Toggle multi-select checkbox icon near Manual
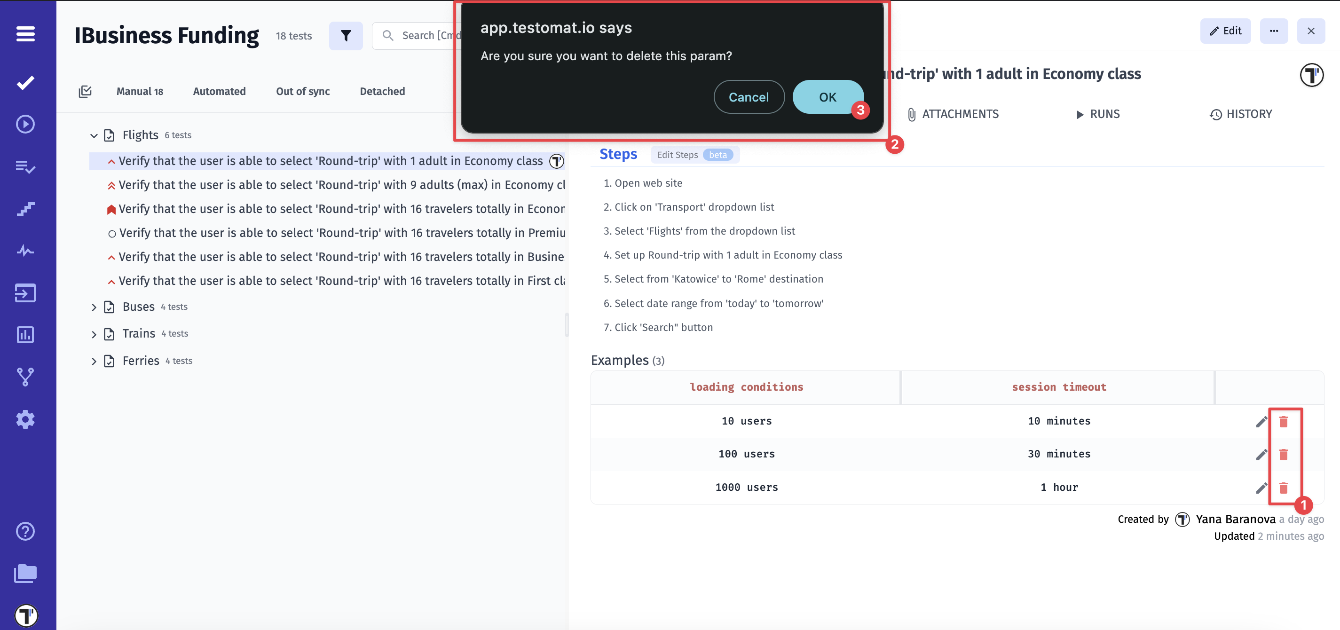The height and width of the screenshot is (630, 1340). [x=85, y=92]
